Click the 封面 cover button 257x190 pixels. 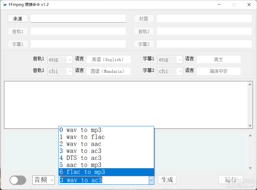[x=144, y=18]
